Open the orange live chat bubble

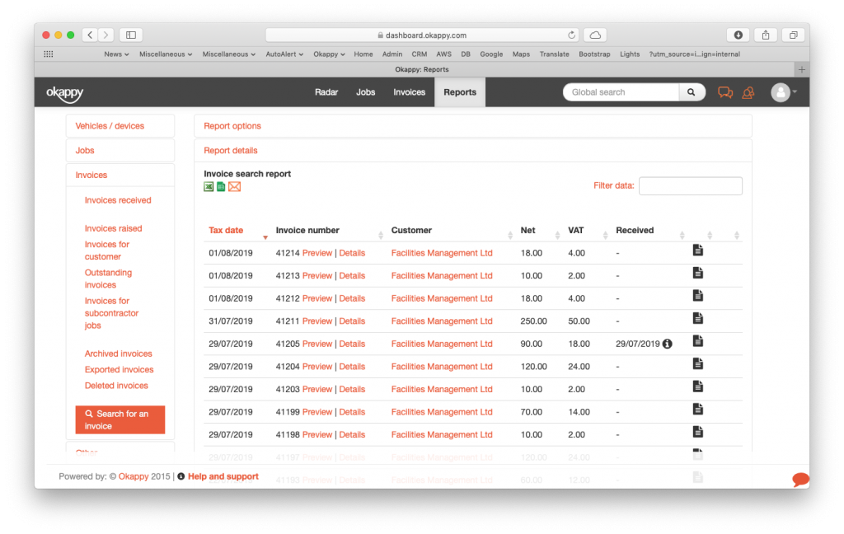click(800, 479)
